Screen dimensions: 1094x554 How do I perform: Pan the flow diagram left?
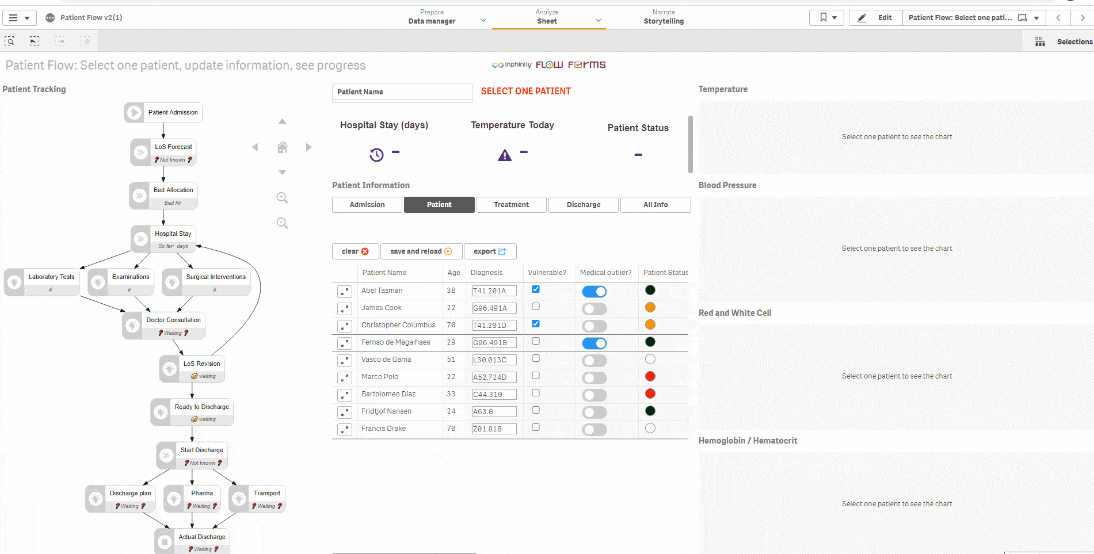(x=255, y=147)
